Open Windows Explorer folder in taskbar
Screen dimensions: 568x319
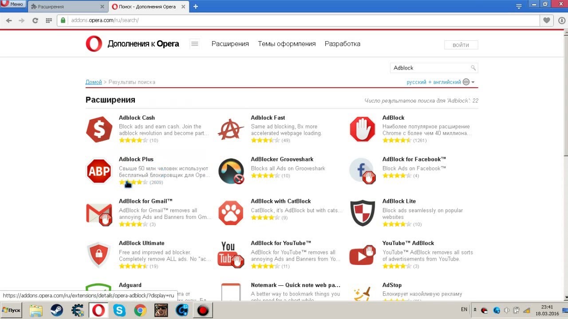pos(36,311)
